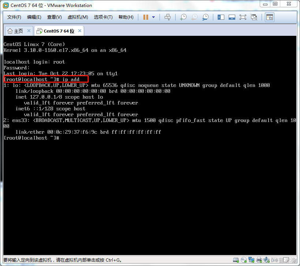
Task: Take a snapshot of the virtual machine
Action: click(183, 17)
